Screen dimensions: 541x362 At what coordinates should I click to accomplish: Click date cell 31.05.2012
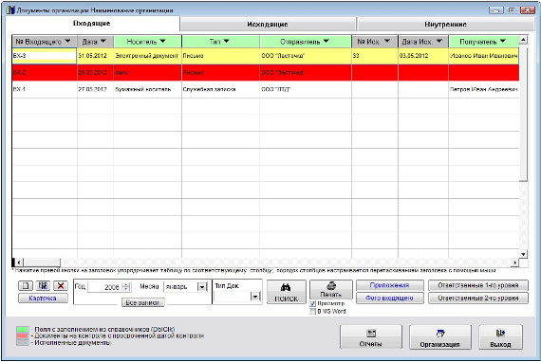pyautogui.click(x=95, y=56)
